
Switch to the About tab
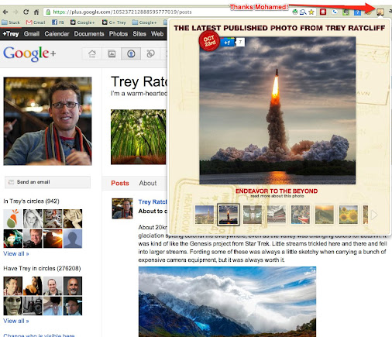coord(148,183)
